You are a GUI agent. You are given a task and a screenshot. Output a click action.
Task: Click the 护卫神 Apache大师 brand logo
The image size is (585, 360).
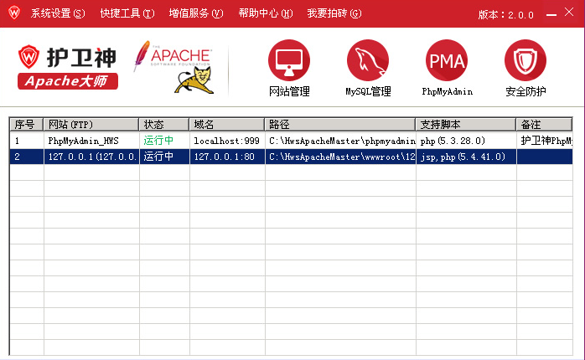click(68, 68)
